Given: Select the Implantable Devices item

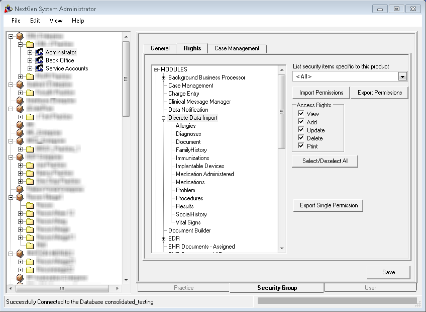Looking at the screenshot, I should (200, 166).
